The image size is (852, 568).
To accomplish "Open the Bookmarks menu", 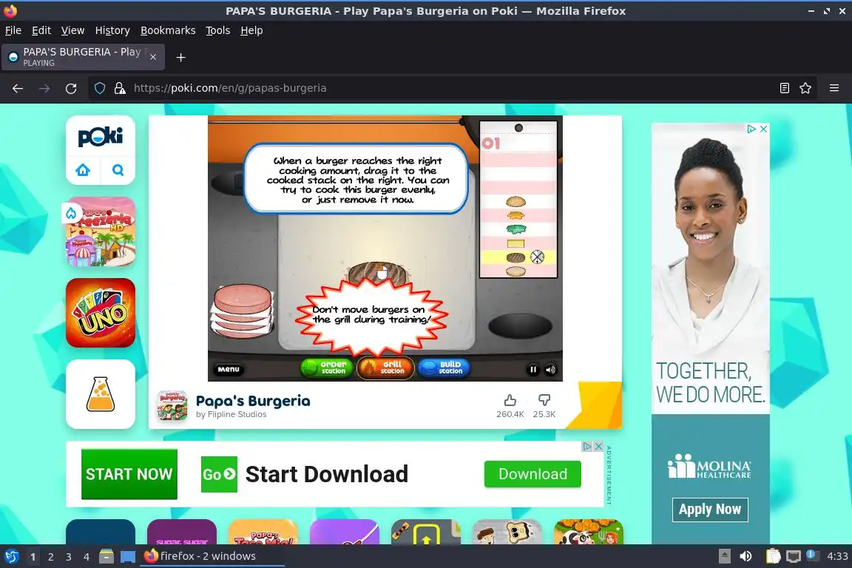I will (168, 30).
